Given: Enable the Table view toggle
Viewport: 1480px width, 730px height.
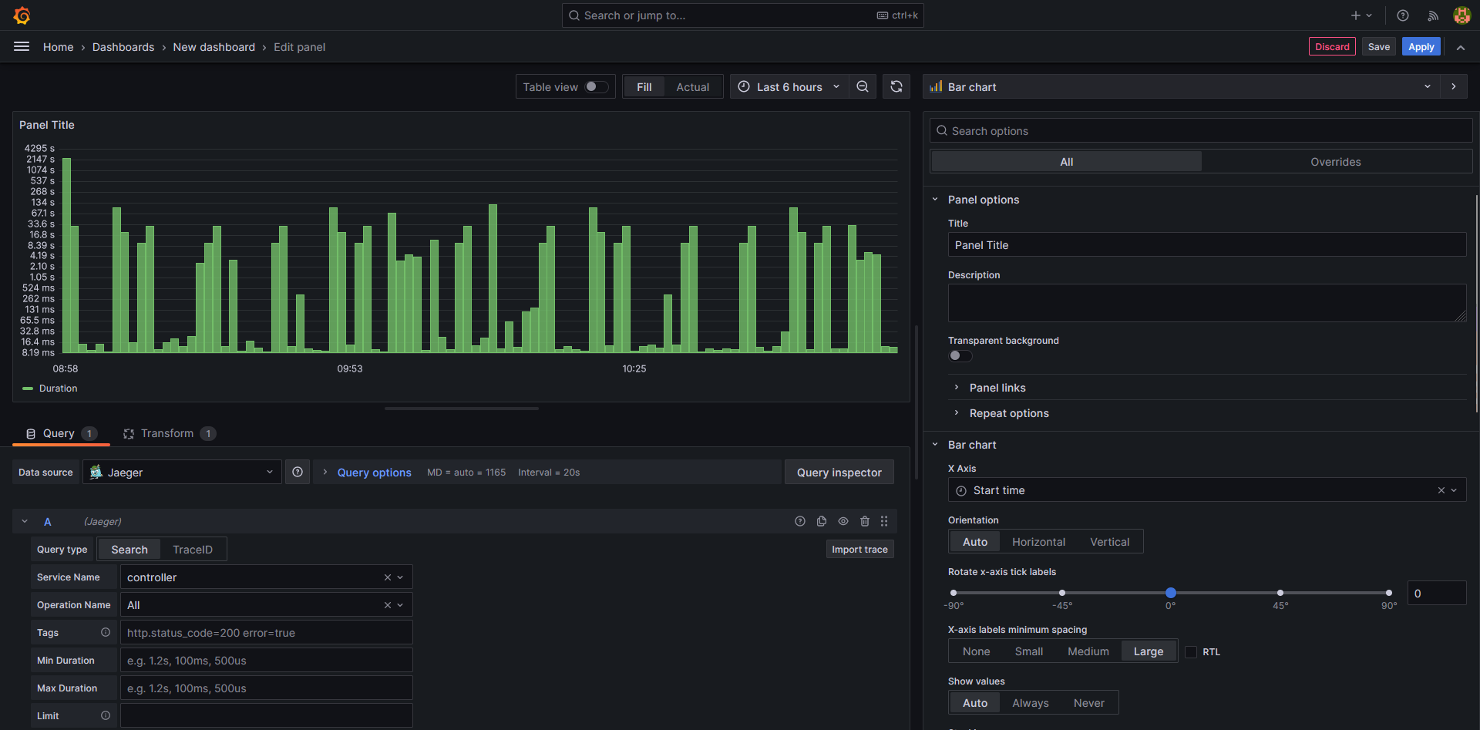Looking at the screenshot, I should point(596,87).
